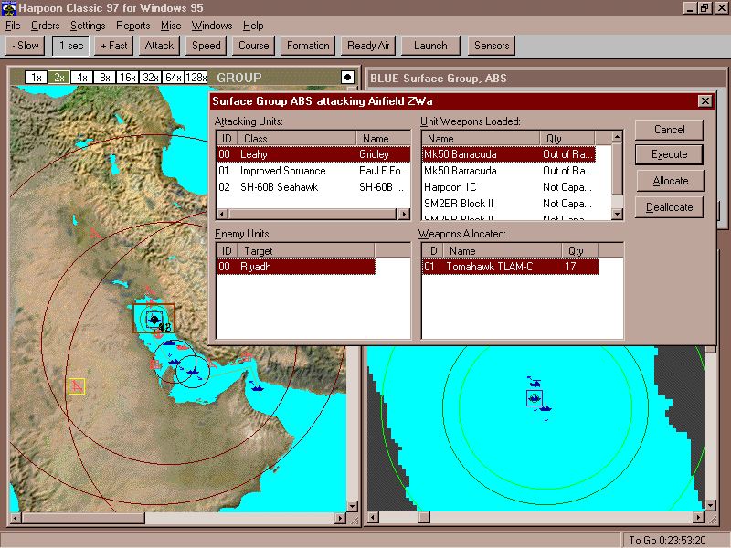Open the Orders menu
The height and width of the screenshot is (548, 731).
click(x=45, y=26)
